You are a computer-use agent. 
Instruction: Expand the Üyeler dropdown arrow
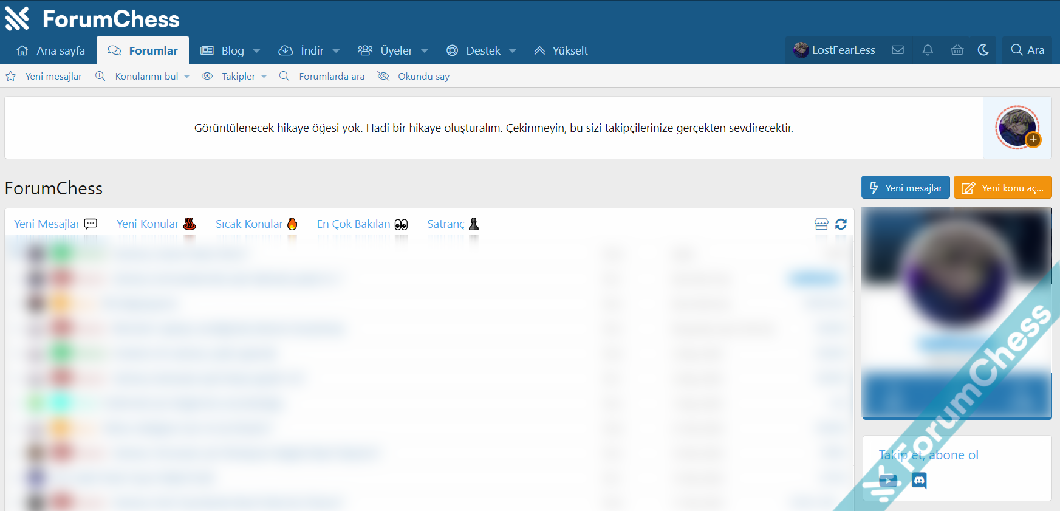point(425,51)
